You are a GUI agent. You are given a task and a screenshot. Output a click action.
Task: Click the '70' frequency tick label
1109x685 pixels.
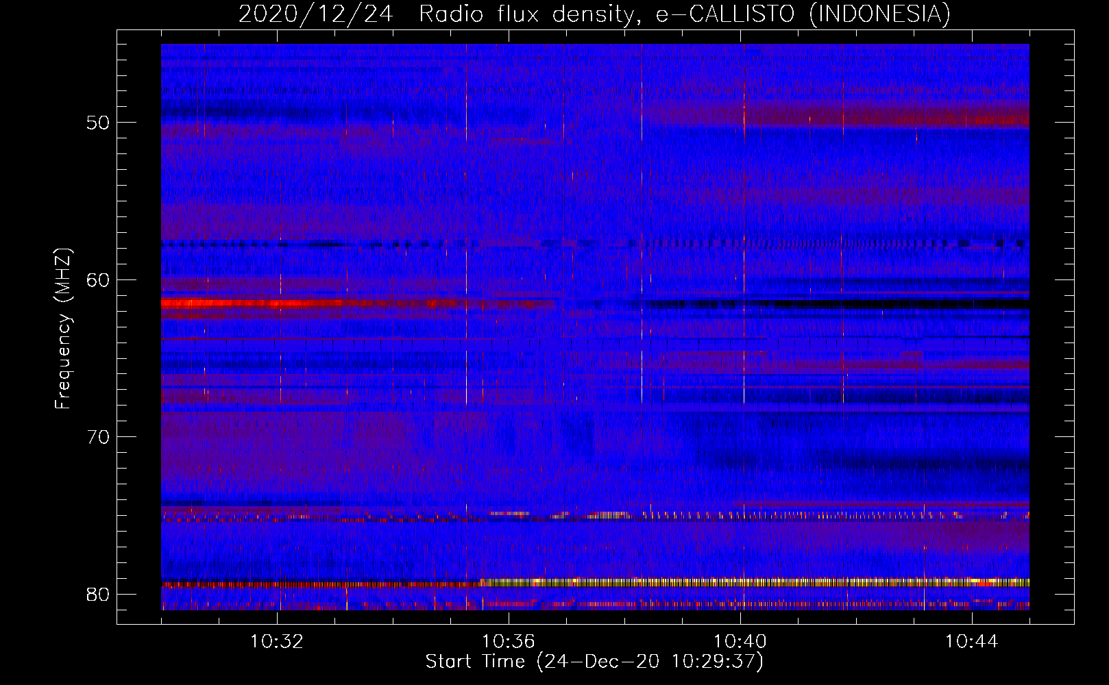click(x=99, y=436)
